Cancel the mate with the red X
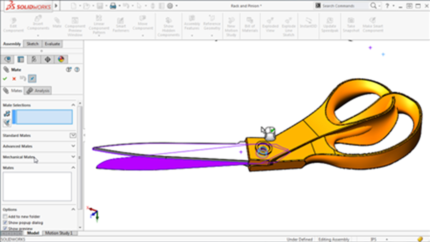Image resolution: width=430 pixels, height=242 pixels. pos(13,79)
